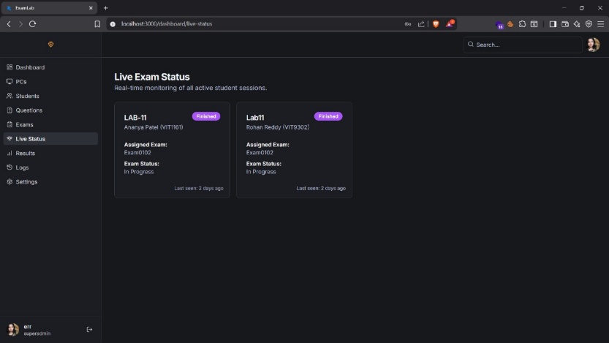Open the browser extensions puzzle icon
Image resolution: width=609 pixels, height=343 pixels.
tap(523, 24)
